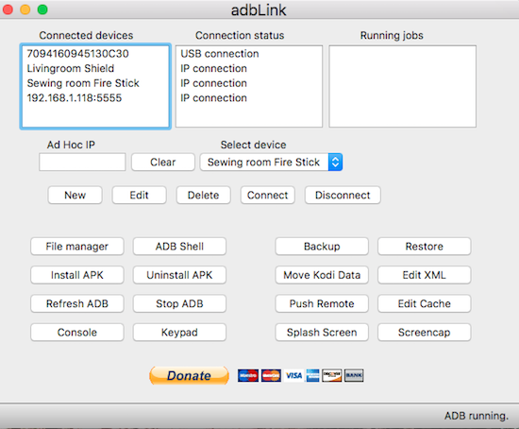Focus the Ad Hoc IP input field
This screenshot has width=519, height=429.
pyautogui.click(x=82, y=163)
